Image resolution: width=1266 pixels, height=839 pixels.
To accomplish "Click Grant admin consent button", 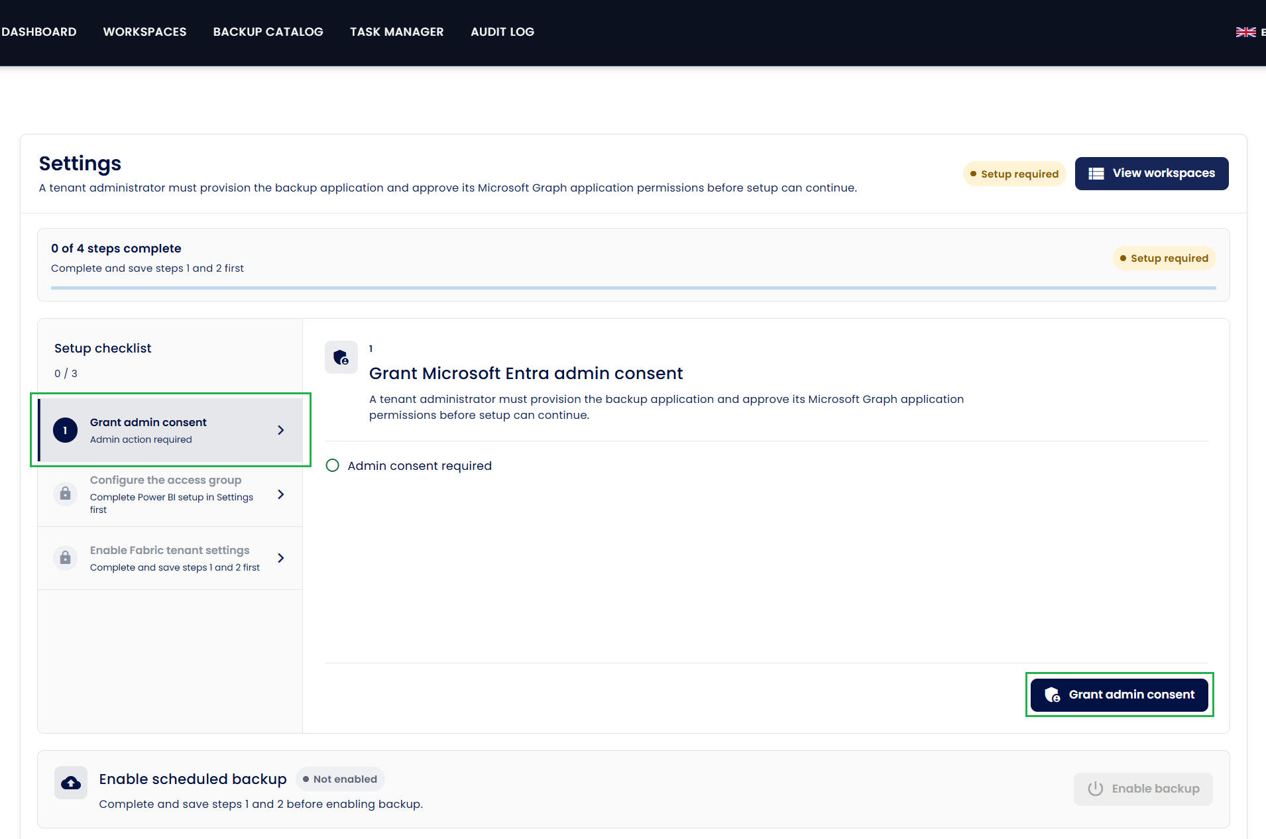I will tap(1119, 695).
